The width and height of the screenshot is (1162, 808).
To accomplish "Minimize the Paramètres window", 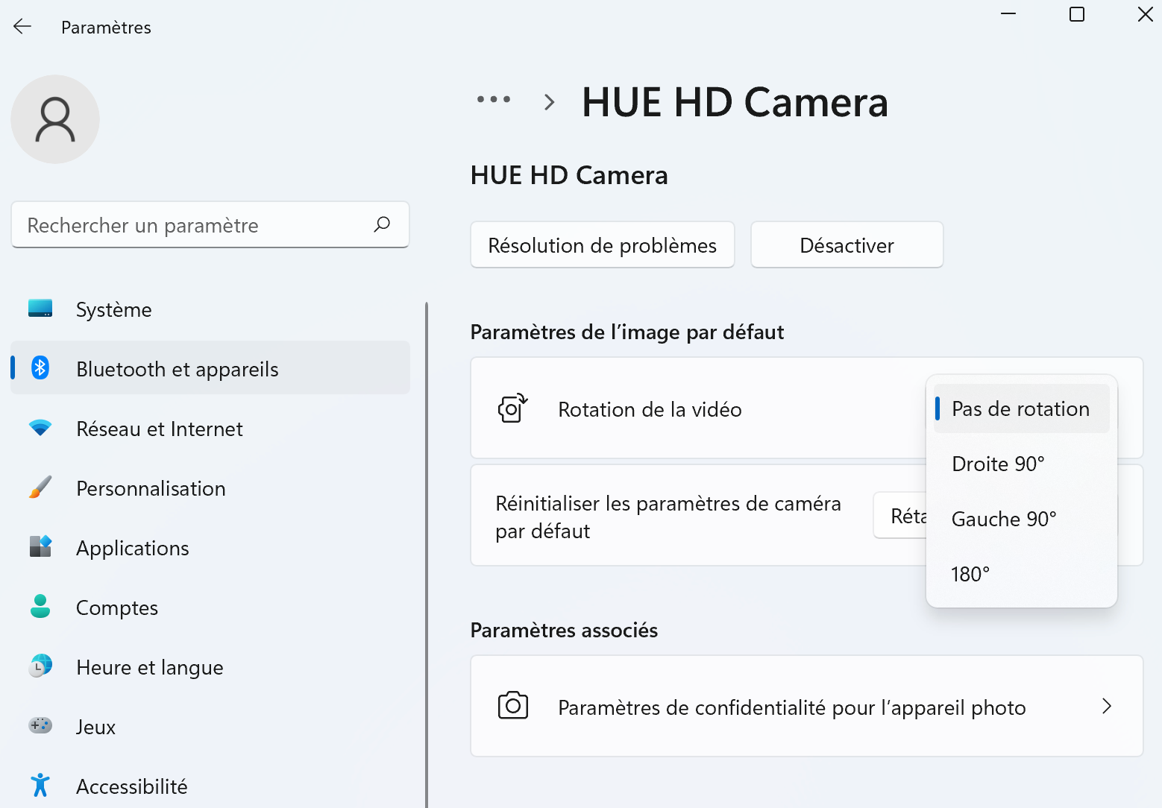I will click(1008, 14).
